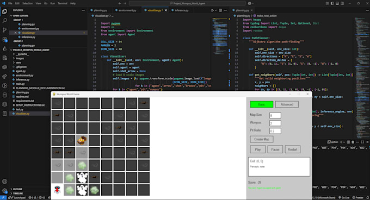The width and height of the screenshot is (370, 200).
Task: Open the Explorer view in activity bar
Action: pos(4,11)
